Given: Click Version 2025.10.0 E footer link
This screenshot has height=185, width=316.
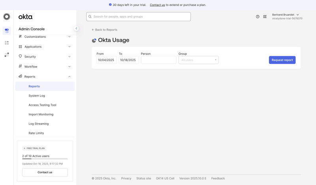Looking at the screenshot, I should tap(193, 178).
